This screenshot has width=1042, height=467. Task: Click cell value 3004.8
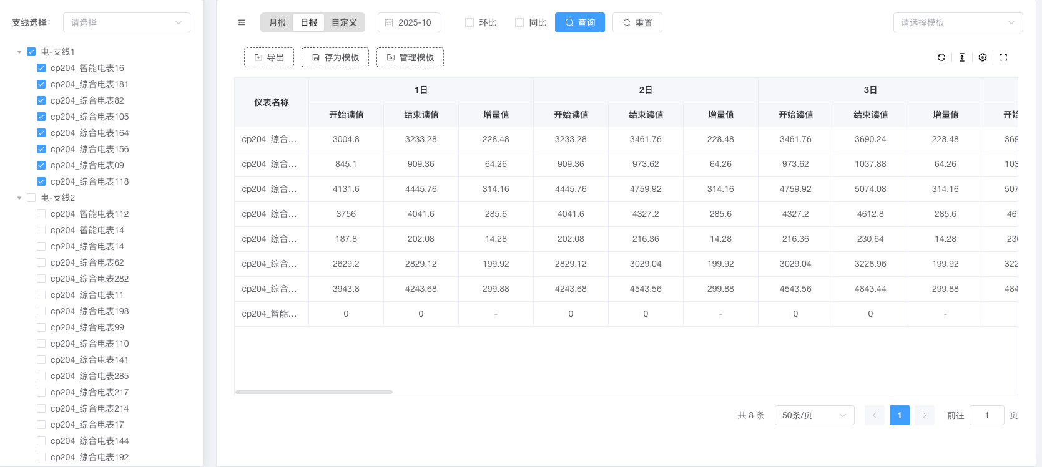346,139
